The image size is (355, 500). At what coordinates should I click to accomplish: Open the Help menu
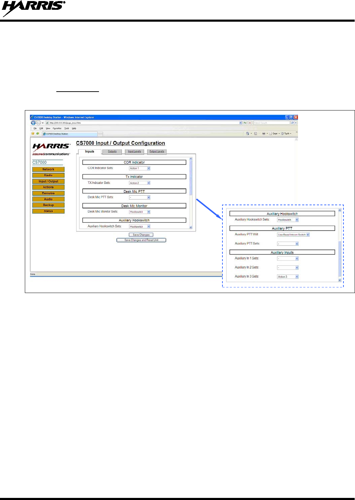74,128
